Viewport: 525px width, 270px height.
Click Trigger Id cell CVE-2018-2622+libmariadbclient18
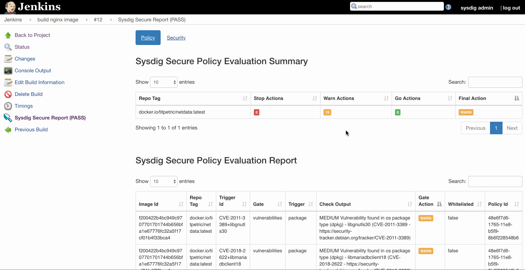click(233, 257)
